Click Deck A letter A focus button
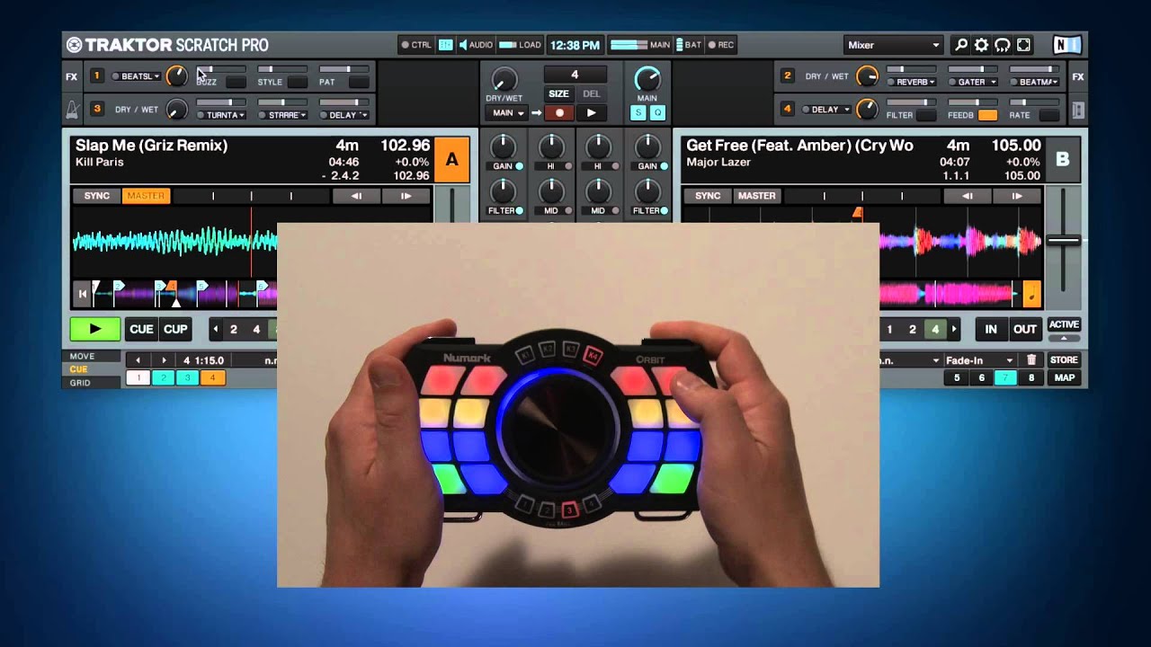This screenshot has width=1151, height=647. 451,160
